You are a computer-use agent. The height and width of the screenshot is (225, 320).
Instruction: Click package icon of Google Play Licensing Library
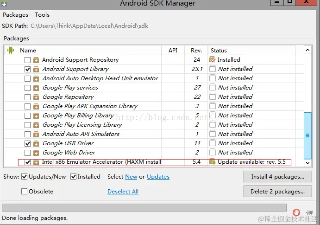coord(36,125)
